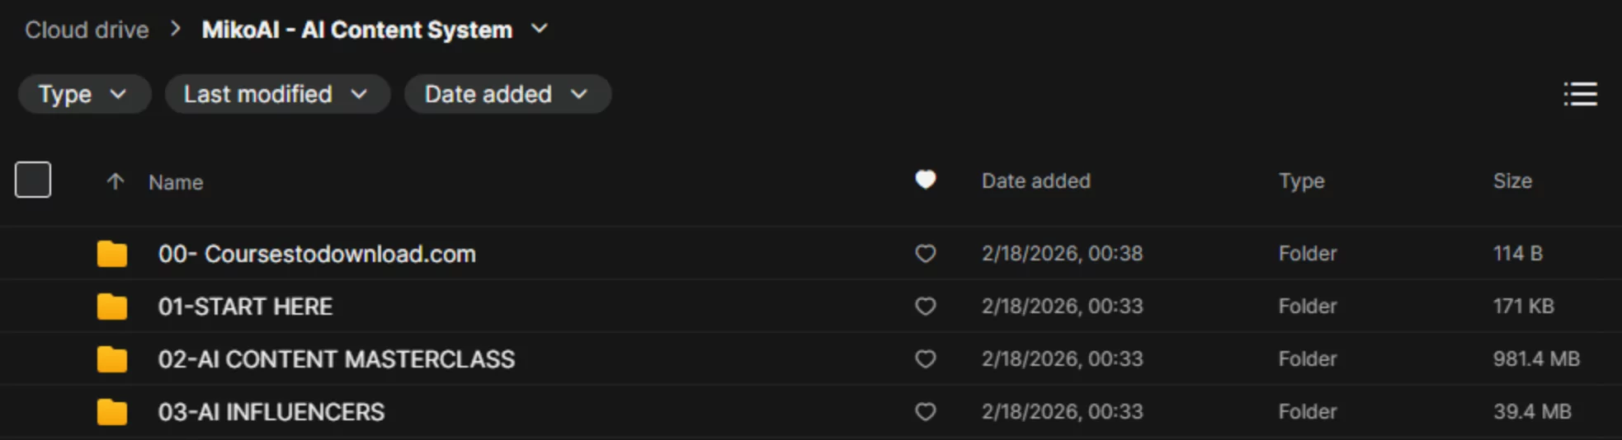Favorite the 00- Coursestodownload.com folder
This screenshot has width=1622, height=440.
pos(925,254)
